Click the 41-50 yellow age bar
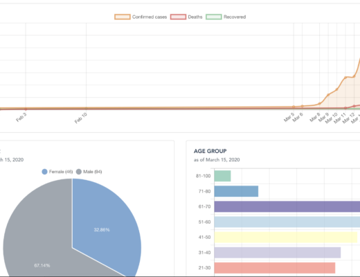The width and height of the screenshot is (360, 277). (x=286, y=237)
